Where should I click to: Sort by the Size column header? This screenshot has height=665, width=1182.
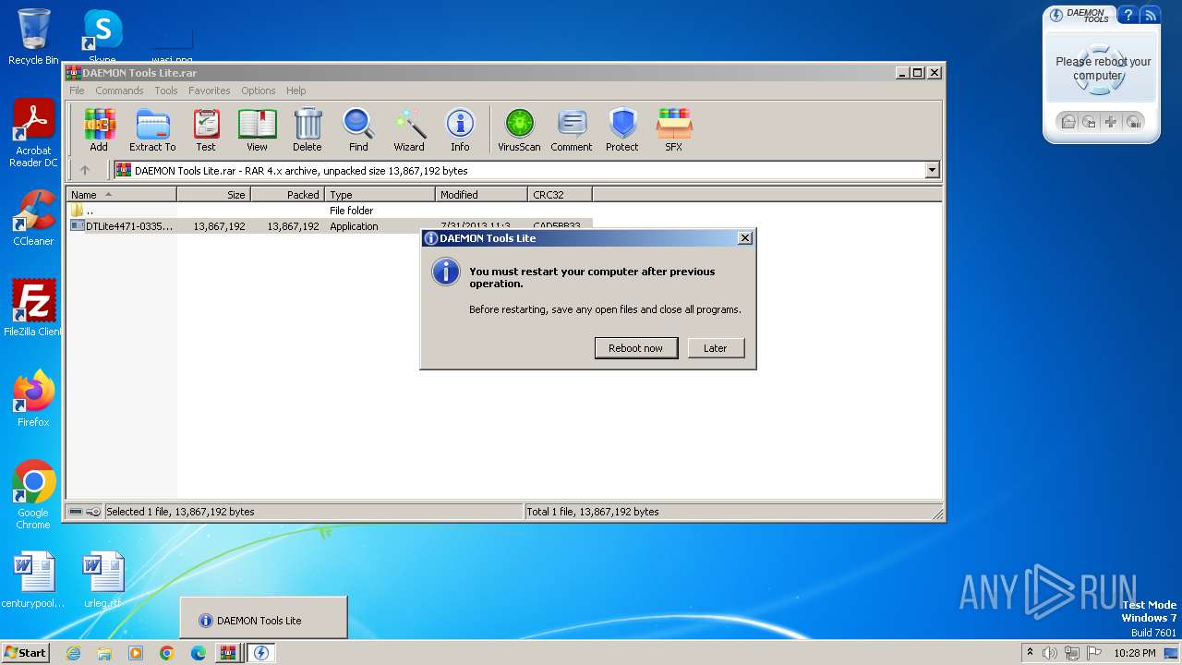point(213,194)
